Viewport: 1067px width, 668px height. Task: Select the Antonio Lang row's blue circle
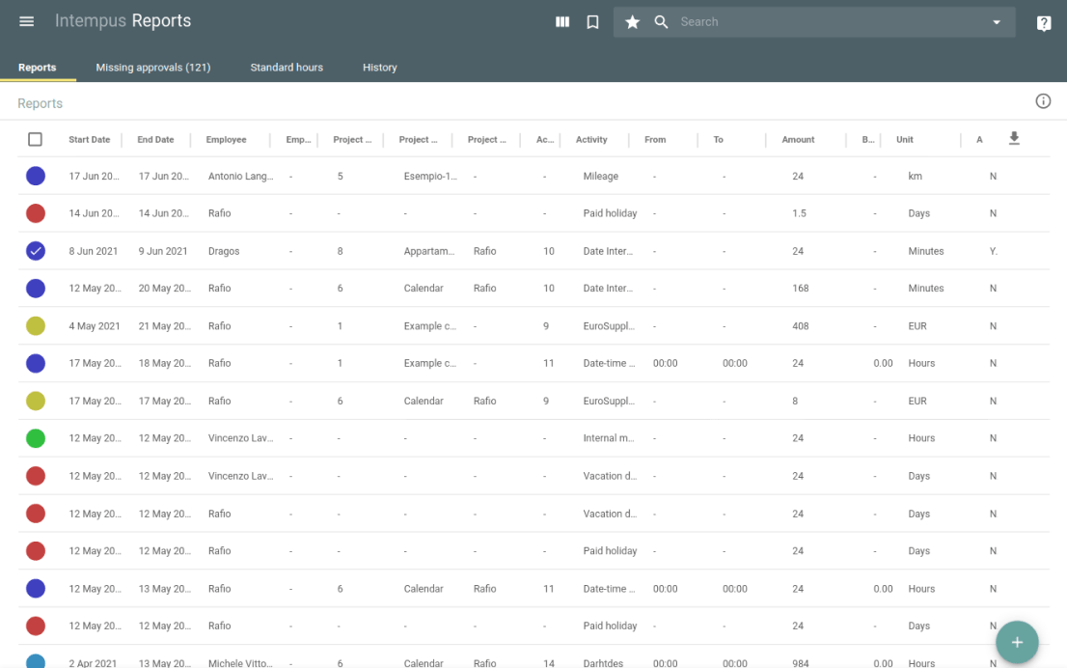(36, 176)
